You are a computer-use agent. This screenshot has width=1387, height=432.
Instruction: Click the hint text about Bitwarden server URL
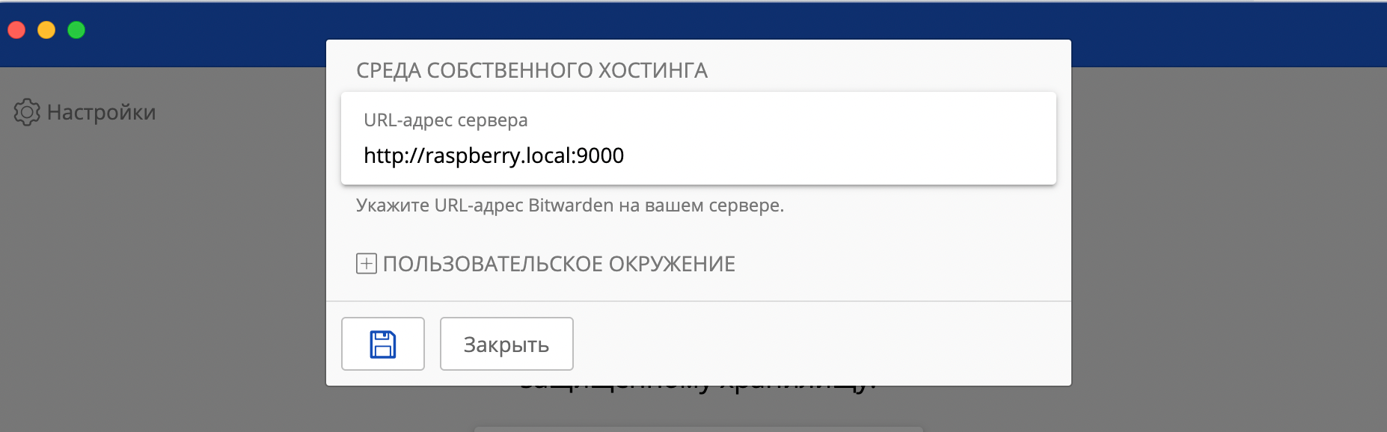tap(569, 206)
